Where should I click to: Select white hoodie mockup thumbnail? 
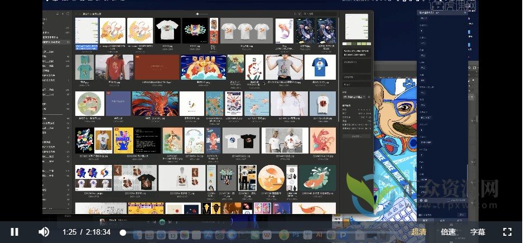[182, 178]
